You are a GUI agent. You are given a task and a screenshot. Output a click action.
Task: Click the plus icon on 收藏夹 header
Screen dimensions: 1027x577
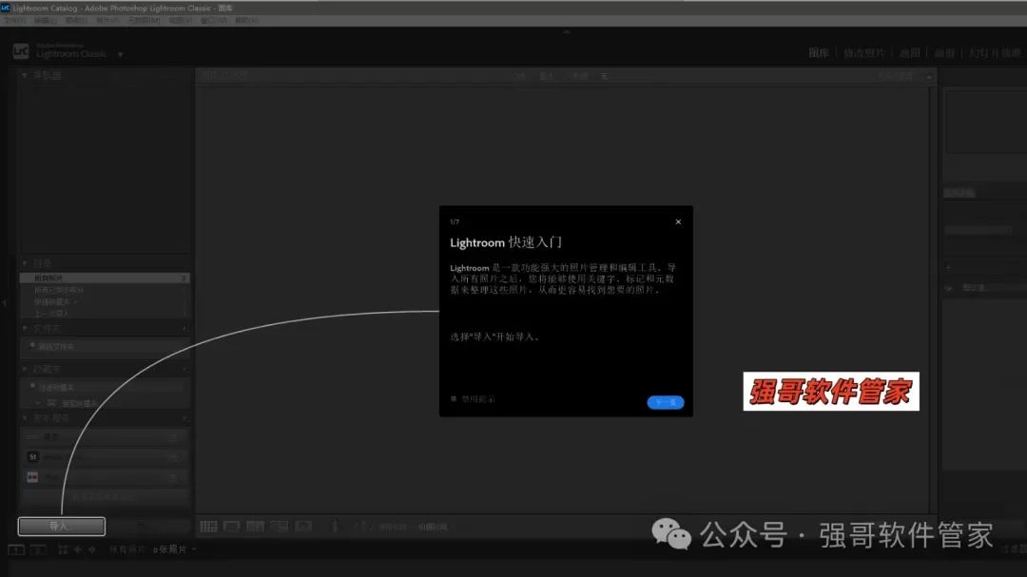[x=184, y=370]
